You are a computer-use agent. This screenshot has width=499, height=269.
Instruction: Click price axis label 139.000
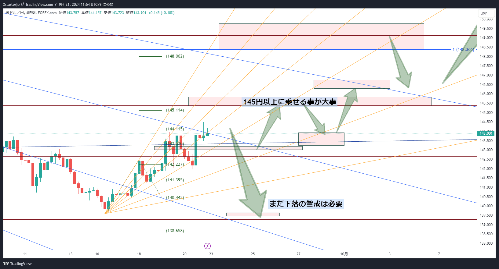tap(486, 225)
